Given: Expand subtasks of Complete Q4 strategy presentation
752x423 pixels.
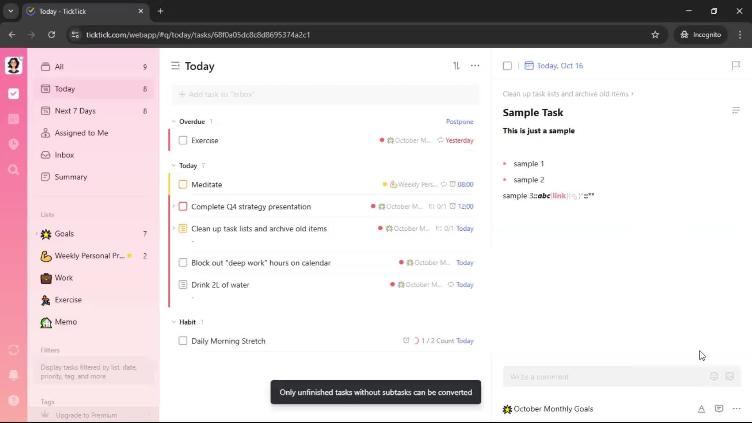Looking at the screenshot, I should click(174, 206).
